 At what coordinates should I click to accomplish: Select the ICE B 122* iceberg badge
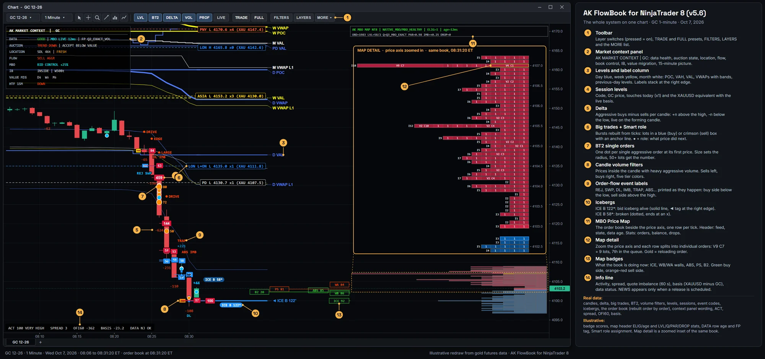(231, 305)
